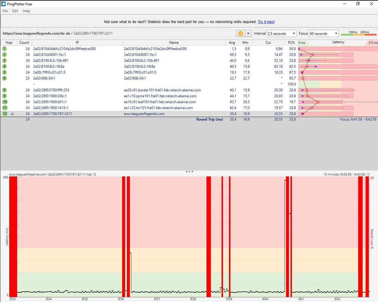Click the IP column header
Viewport: 378px width, 302px height.
pos(77,42)
